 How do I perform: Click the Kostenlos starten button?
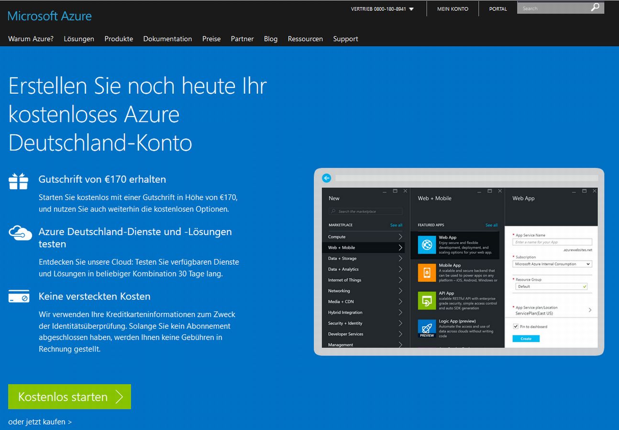(x=69, y=397)
